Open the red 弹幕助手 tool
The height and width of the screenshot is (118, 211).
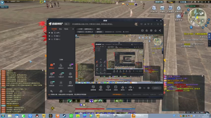52,66
